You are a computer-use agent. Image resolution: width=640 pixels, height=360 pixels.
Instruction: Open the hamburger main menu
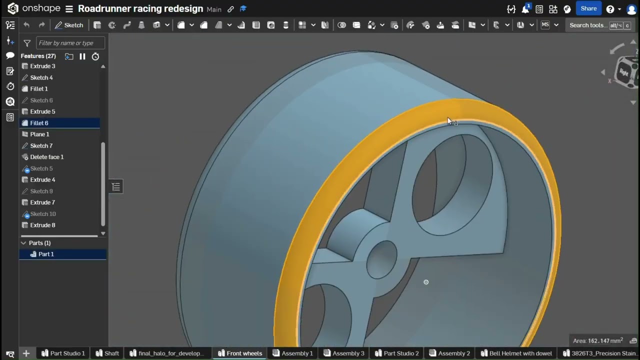tap(69, 9)
